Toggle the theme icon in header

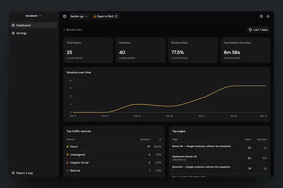pos(261,16)
